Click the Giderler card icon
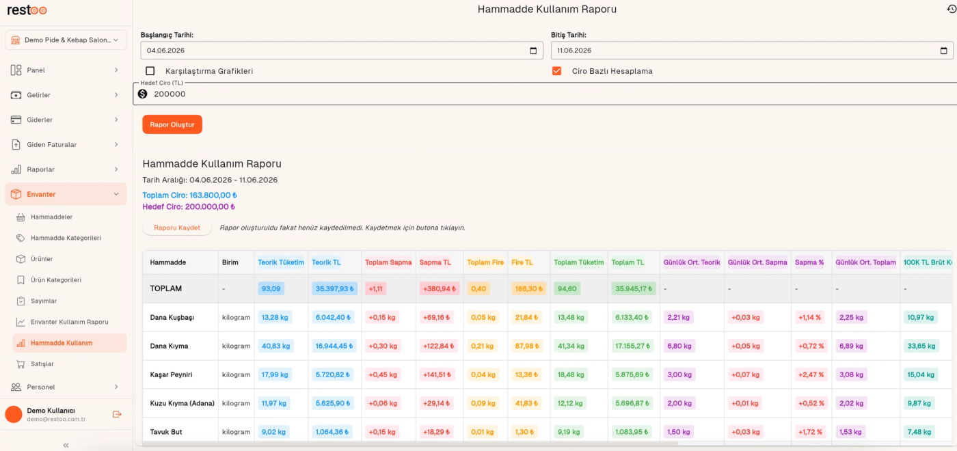The height and width of the screenshot is (451, 957). [x=16, y=120]
